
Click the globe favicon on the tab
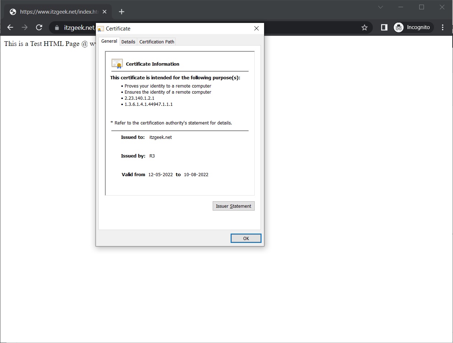coord(13,12)
